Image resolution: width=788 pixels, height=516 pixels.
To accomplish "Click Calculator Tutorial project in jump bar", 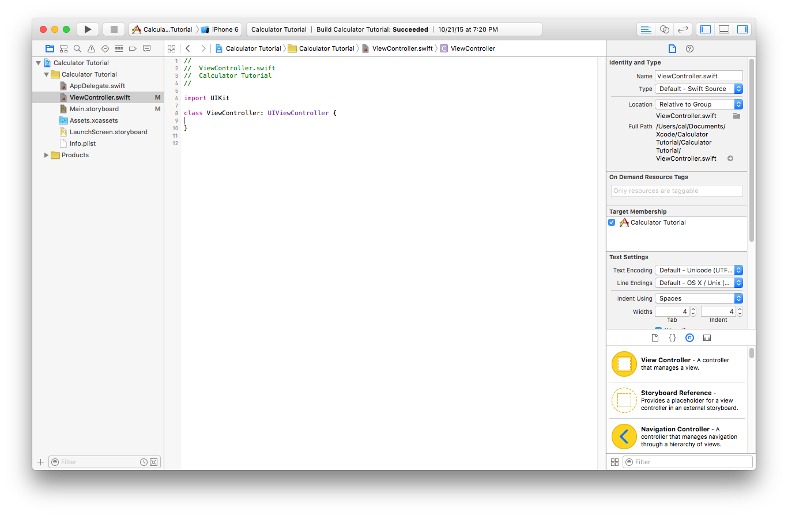I will pyautogui.click(x=248, y=48).
